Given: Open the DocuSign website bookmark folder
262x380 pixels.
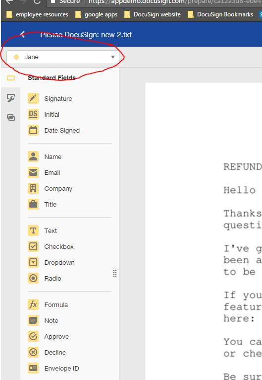Looking at the screenshot, I should click(x=152, y=14).
